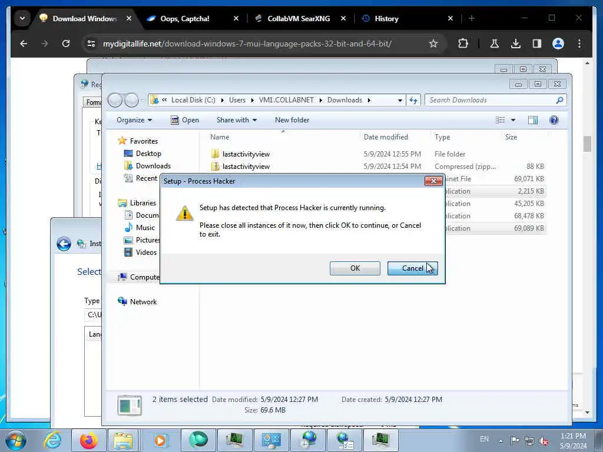View site information icon in address bar
Screen dimensions: 603x452
coord(91,44)
